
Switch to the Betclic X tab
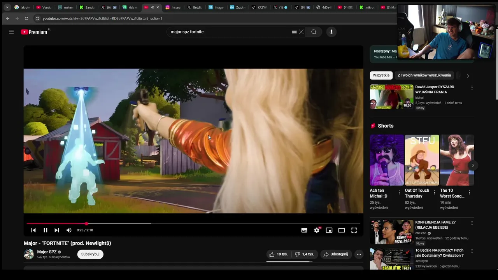tap(195, 7)
